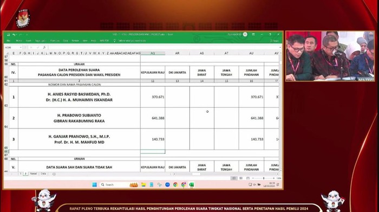The height and width of the screenshot is (212, 379).
Task: Open the Page Layout ribbon tab
Action: [x=41, y=41]
